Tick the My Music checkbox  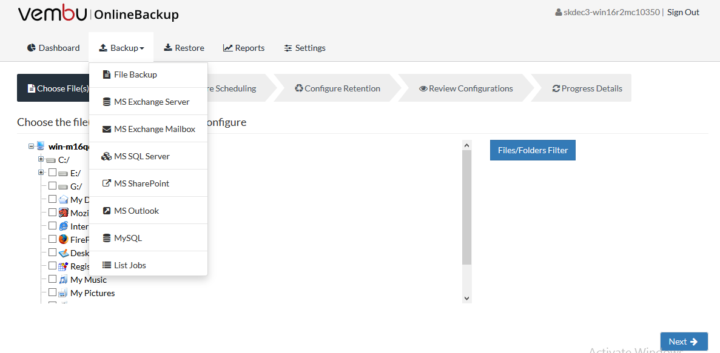point(52,279)
